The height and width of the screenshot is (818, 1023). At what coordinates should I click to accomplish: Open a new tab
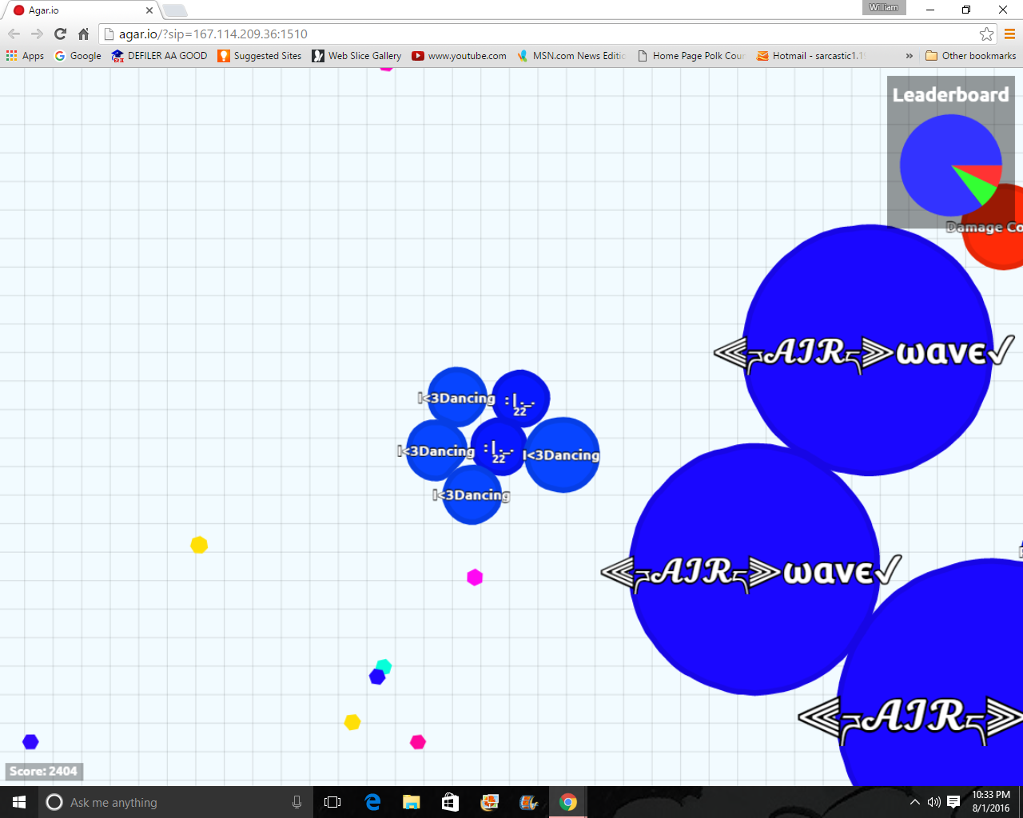coord(175,10)
